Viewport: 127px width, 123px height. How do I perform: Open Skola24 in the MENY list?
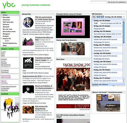pos(6,27)
